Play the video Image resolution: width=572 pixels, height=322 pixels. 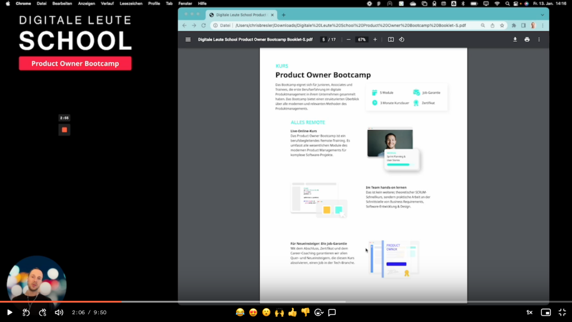[x=10, y=312]
